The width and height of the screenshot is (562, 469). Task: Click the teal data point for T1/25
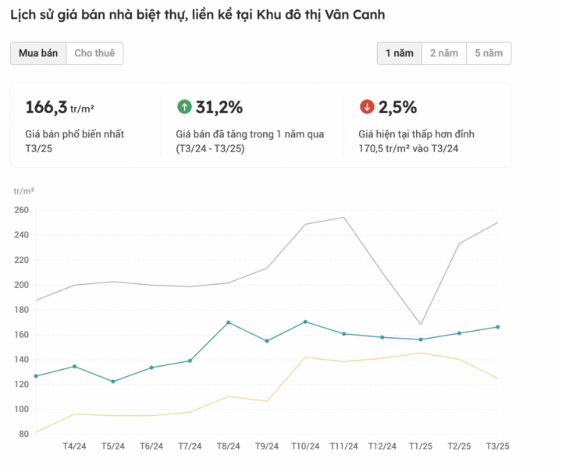click(421, 339)
